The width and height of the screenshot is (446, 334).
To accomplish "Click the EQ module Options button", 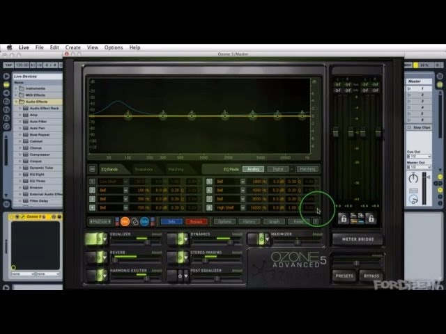I will click(x=224, y=221).
